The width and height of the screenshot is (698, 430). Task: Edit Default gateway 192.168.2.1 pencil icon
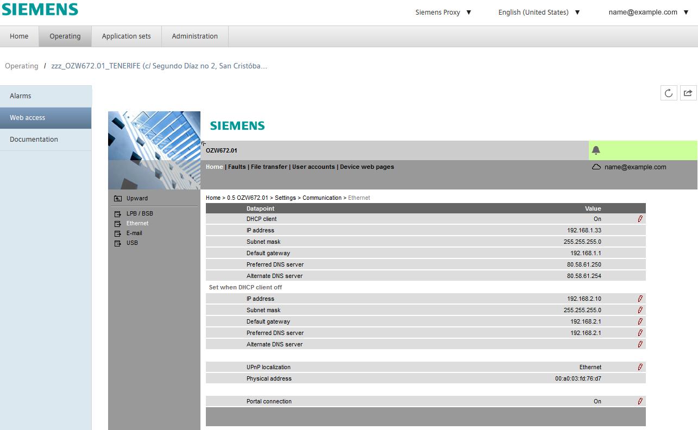(640, 321)
